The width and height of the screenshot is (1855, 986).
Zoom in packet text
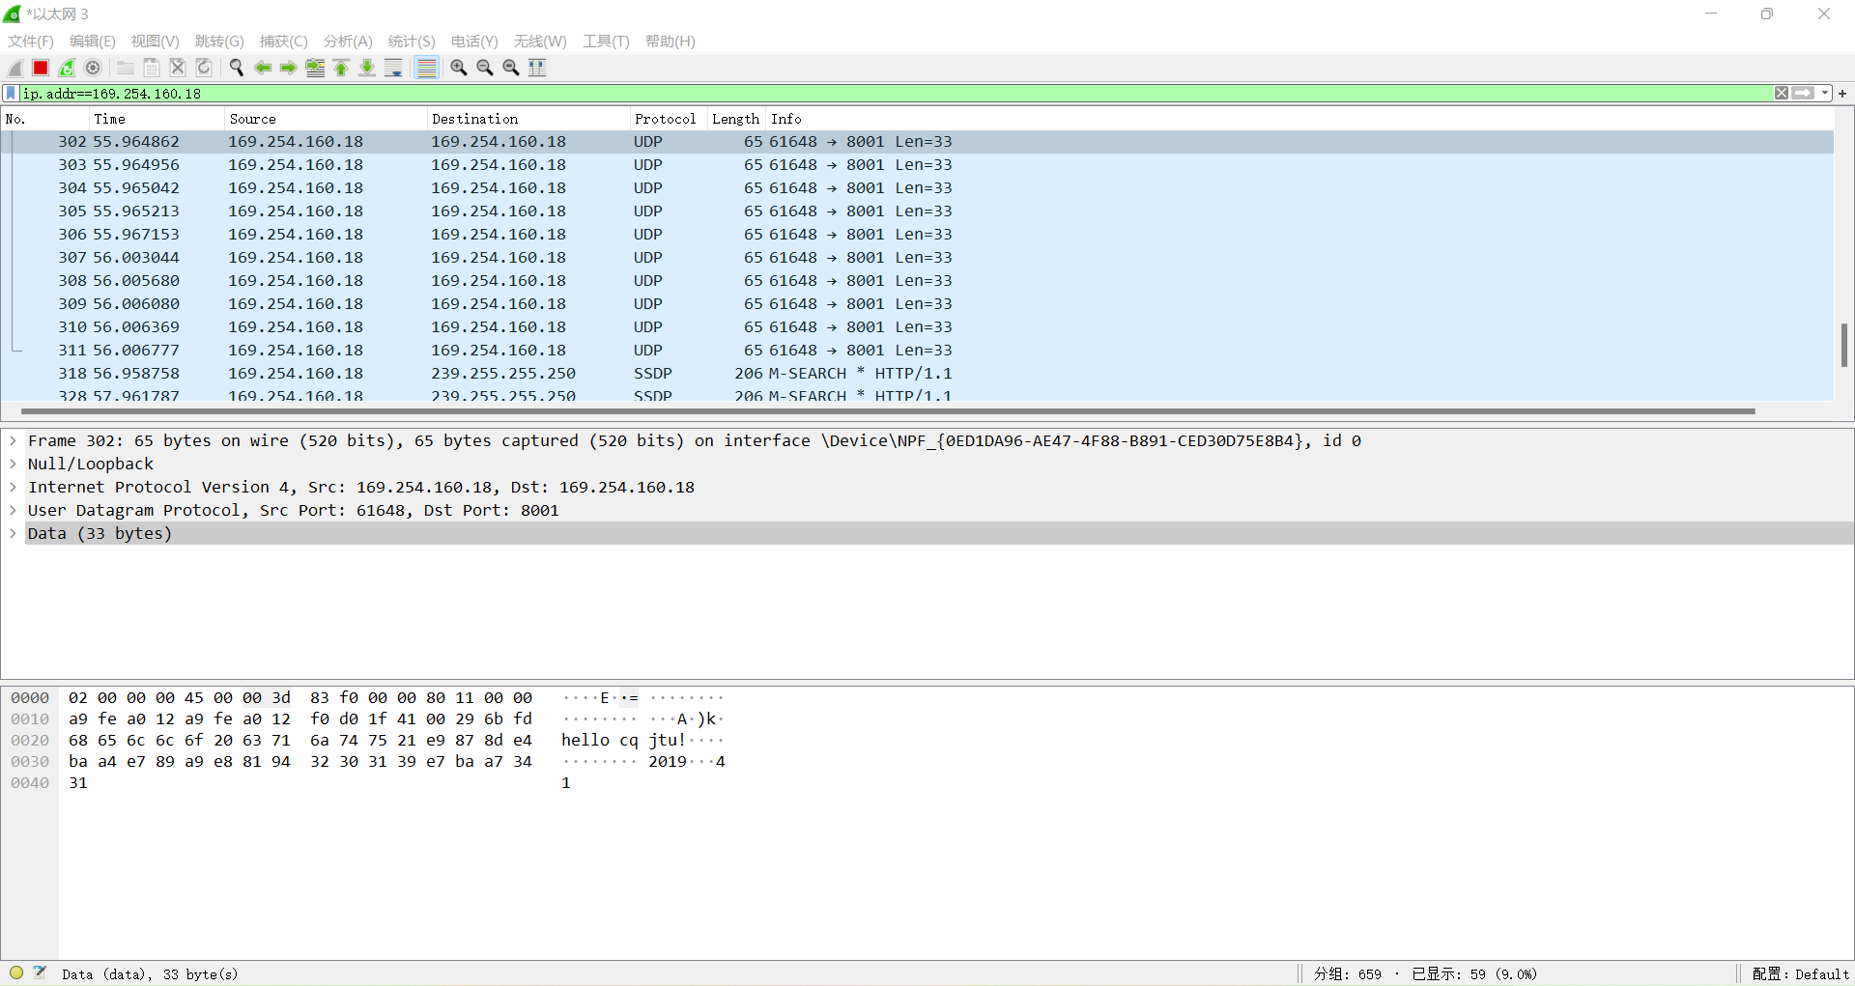459,68
